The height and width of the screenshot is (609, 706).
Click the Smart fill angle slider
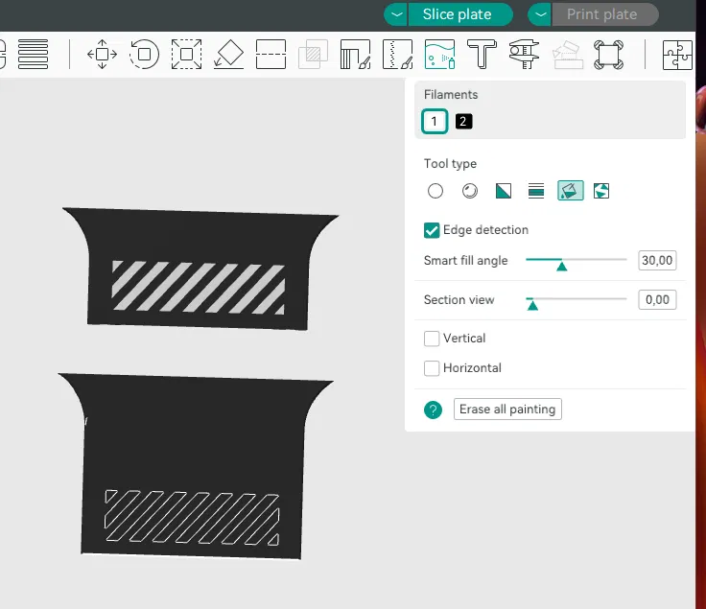(576, 260)
